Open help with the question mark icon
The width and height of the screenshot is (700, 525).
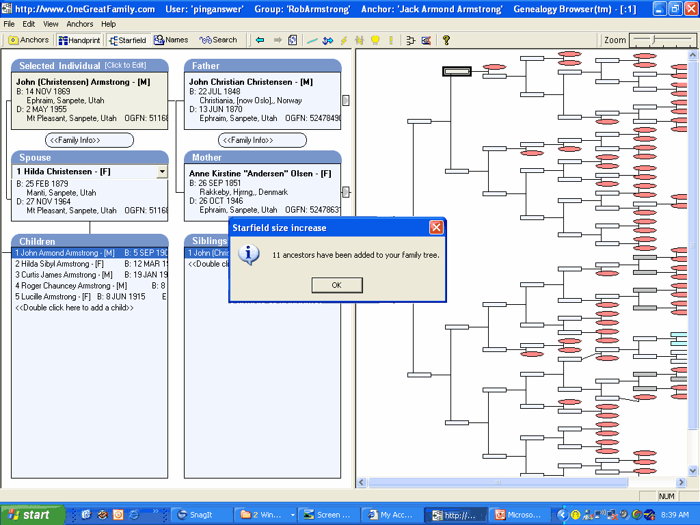point(446,40)
